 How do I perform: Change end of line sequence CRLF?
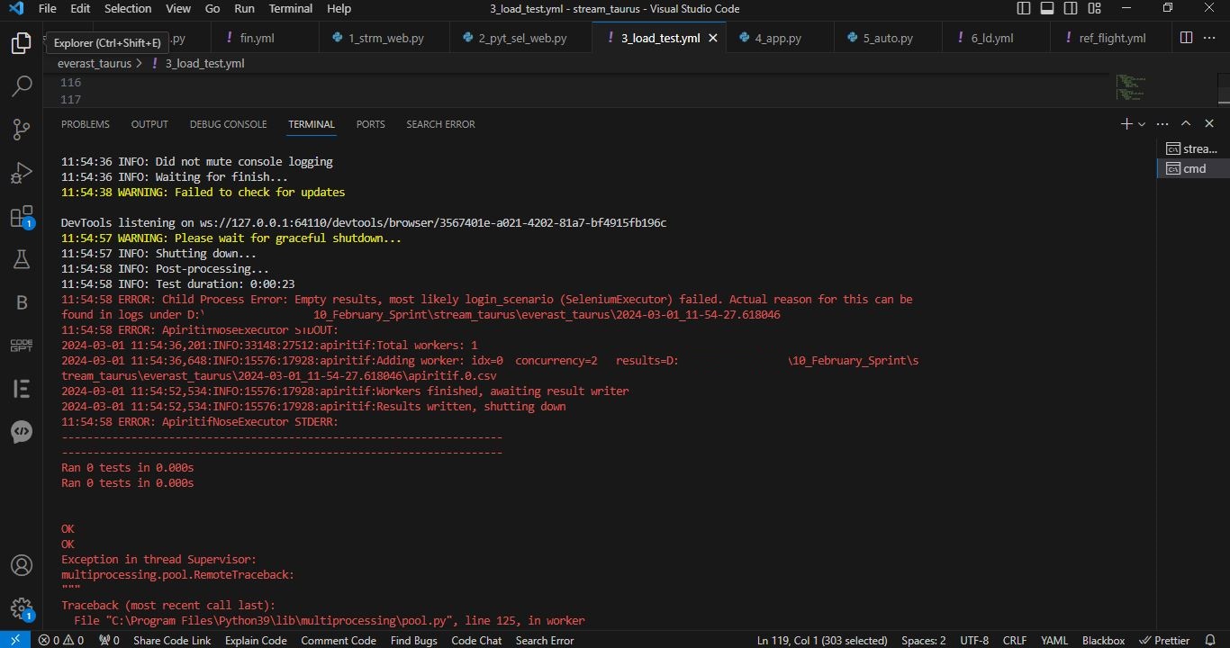[1015, 640]
